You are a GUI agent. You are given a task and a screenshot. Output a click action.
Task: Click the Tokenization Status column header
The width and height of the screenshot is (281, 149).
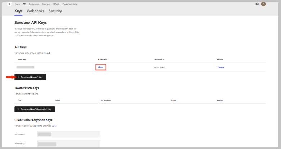173,100
